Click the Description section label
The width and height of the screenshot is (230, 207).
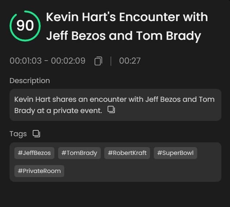29,81
